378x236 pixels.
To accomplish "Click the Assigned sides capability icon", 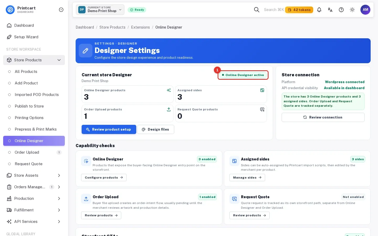I will (x=234, y=161).
